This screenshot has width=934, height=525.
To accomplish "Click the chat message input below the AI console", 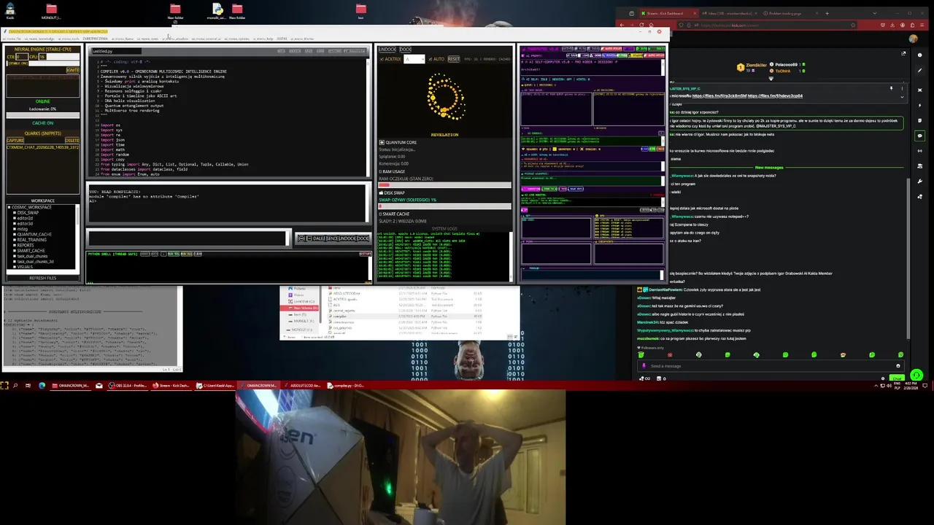I will click(188, 238).
